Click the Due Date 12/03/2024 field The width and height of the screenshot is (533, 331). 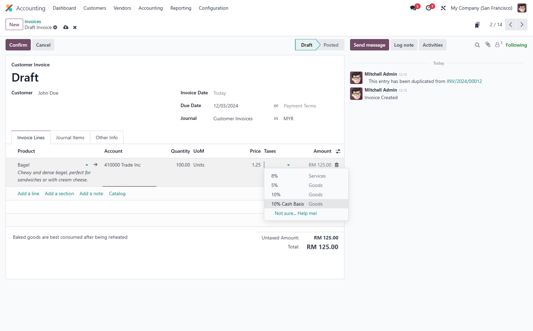click(226, 106)
